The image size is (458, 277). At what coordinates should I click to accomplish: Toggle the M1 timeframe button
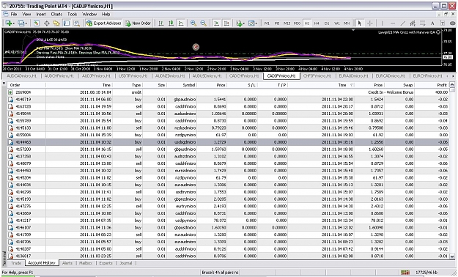pos(267,23)
